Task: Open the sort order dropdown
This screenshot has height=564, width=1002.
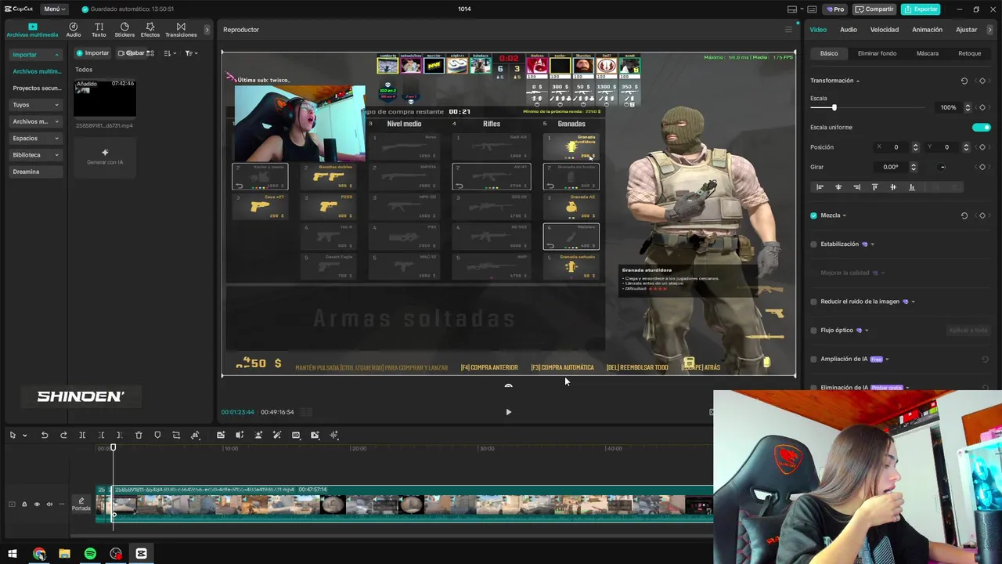Action: click(x=170, y=53)
